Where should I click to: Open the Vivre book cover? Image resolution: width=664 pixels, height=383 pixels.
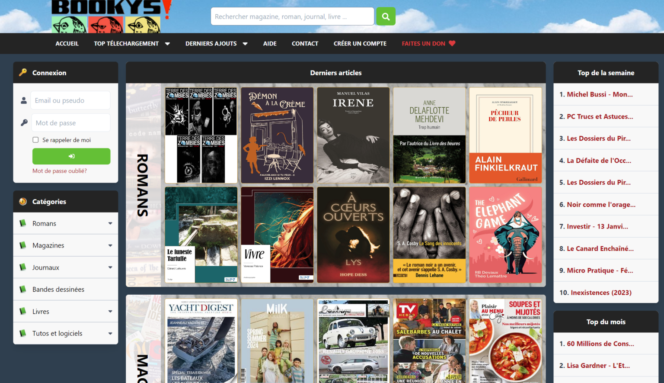277,235
